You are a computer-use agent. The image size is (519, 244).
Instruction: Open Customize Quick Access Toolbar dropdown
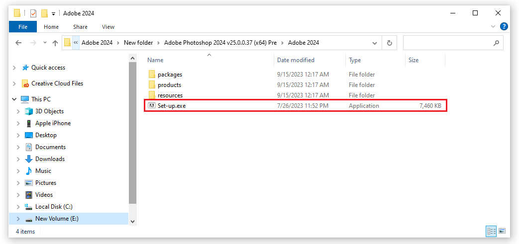coord(53,14)
